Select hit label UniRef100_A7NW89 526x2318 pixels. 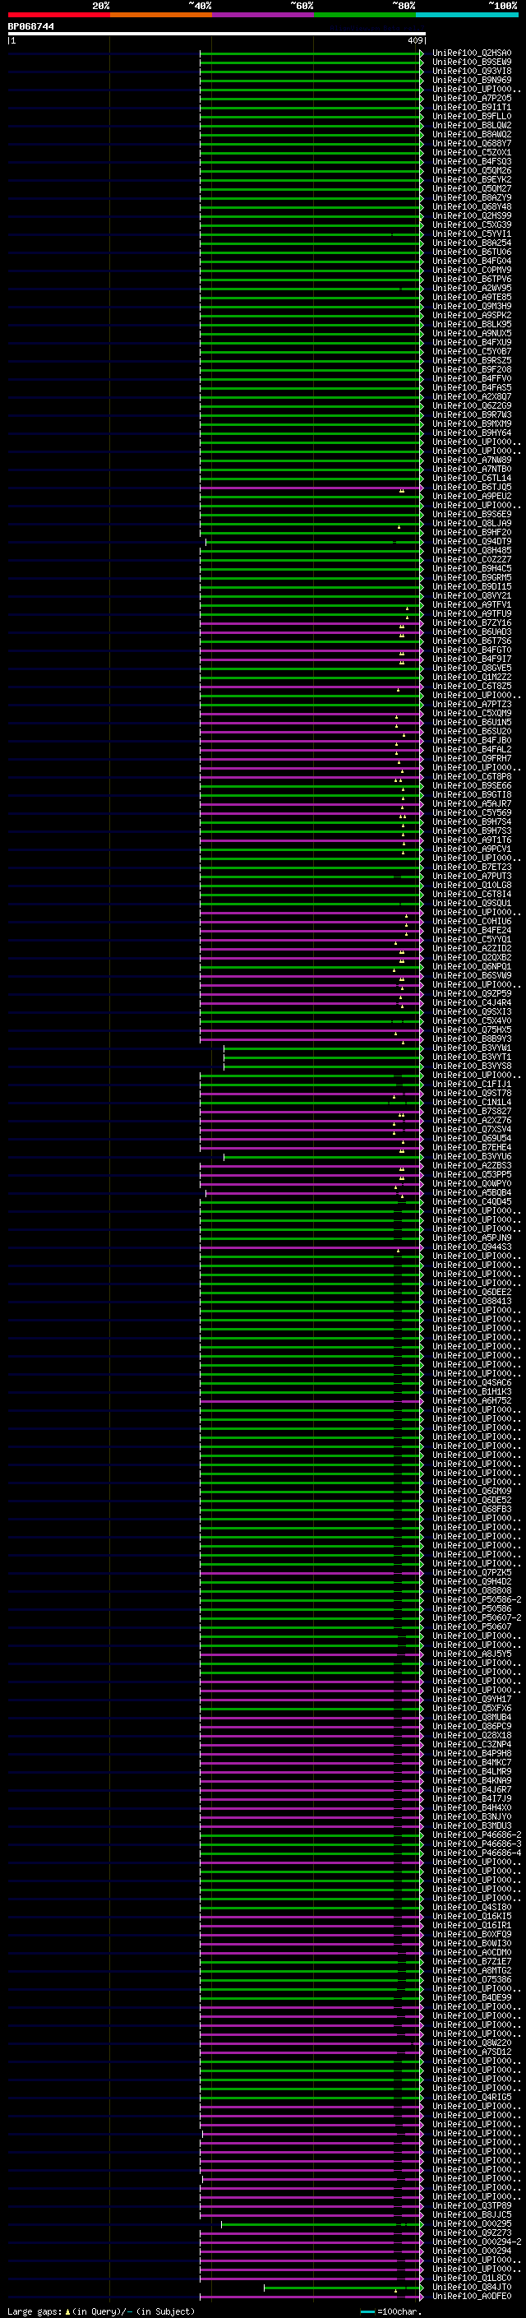pos(471,460)
